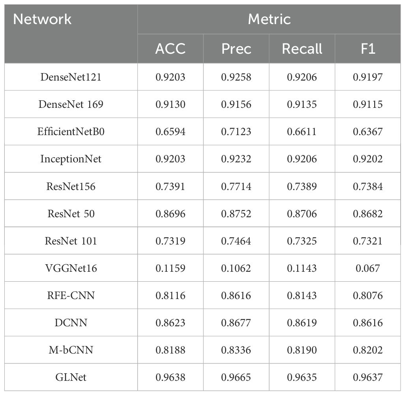Click M-bCNN F1 value 0.8202

click(368, 350)
